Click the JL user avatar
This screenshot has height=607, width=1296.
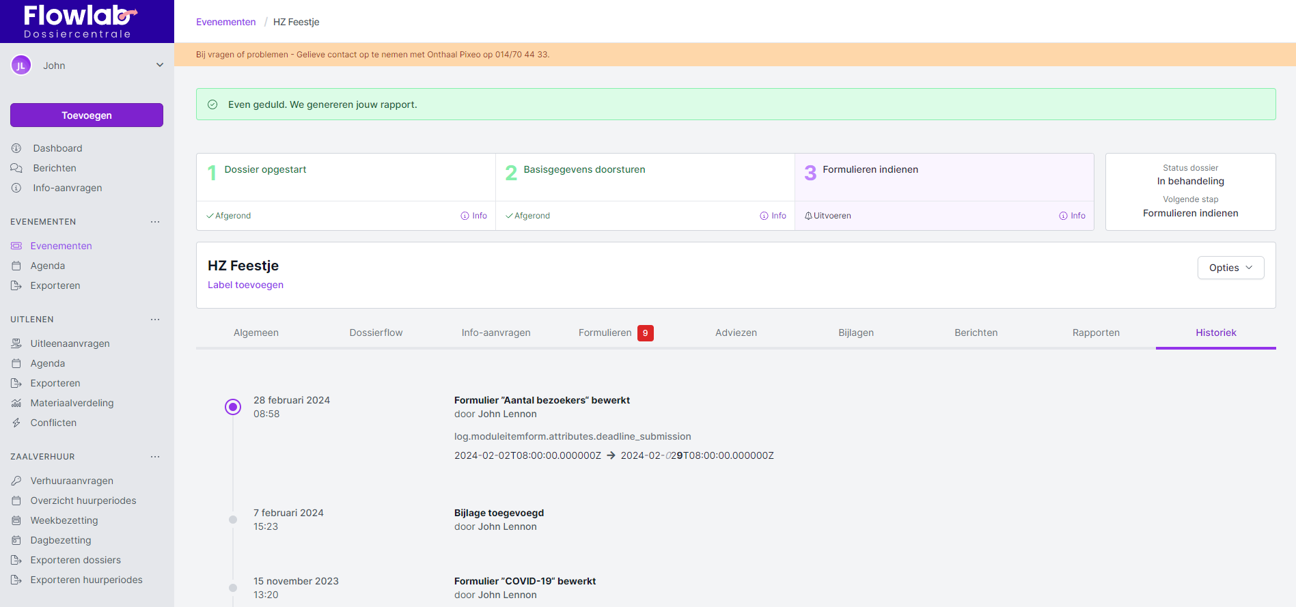tap(21, 66)
